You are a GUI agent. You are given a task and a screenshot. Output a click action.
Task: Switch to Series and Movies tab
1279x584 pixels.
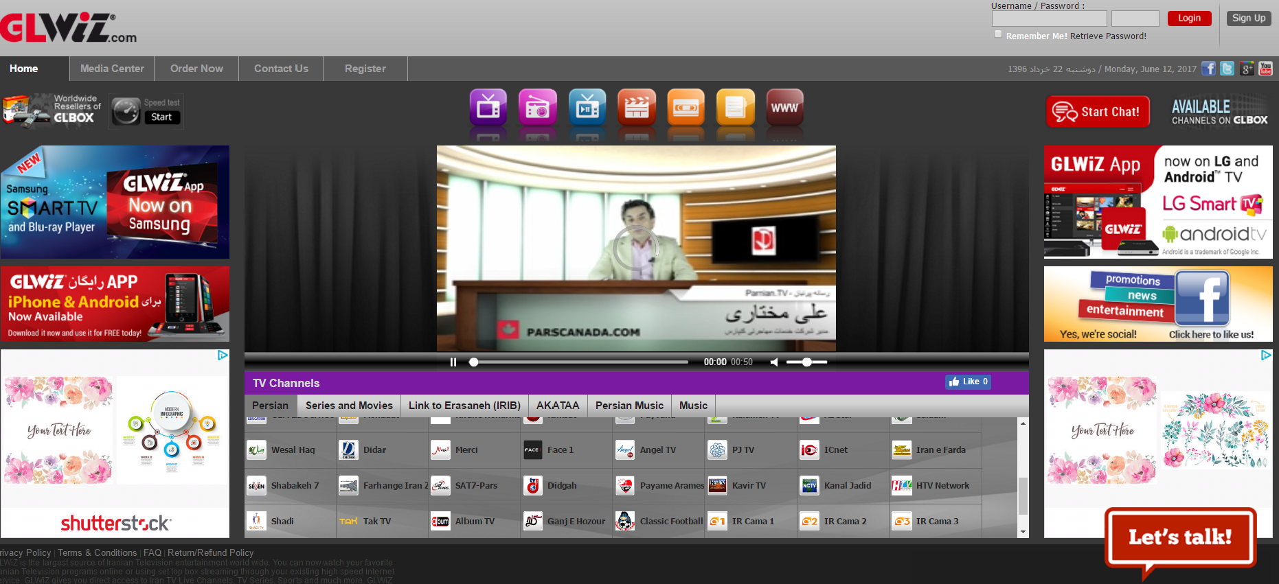[x=349, y=406]
